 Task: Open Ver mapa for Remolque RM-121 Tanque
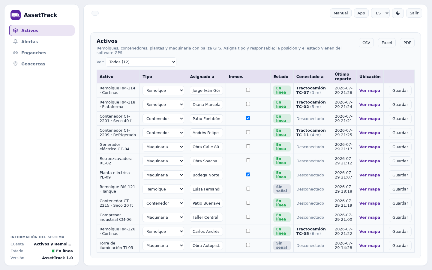(370, 189)
